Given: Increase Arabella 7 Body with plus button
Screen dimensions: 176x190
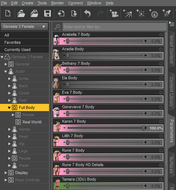Looking at the screenshot, I should tap(146, 41).
